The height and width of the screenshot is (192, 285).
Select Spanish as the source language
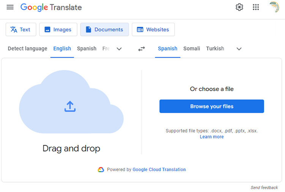pyautogui.click(x=87, y=49)
